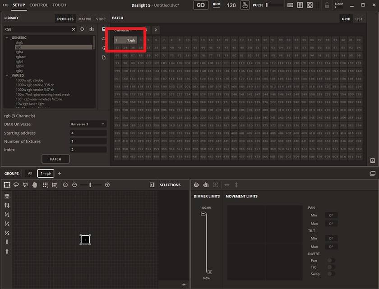Collapse the _GENERIC tree category
This screenshot has height=289, width=379.
7,38
